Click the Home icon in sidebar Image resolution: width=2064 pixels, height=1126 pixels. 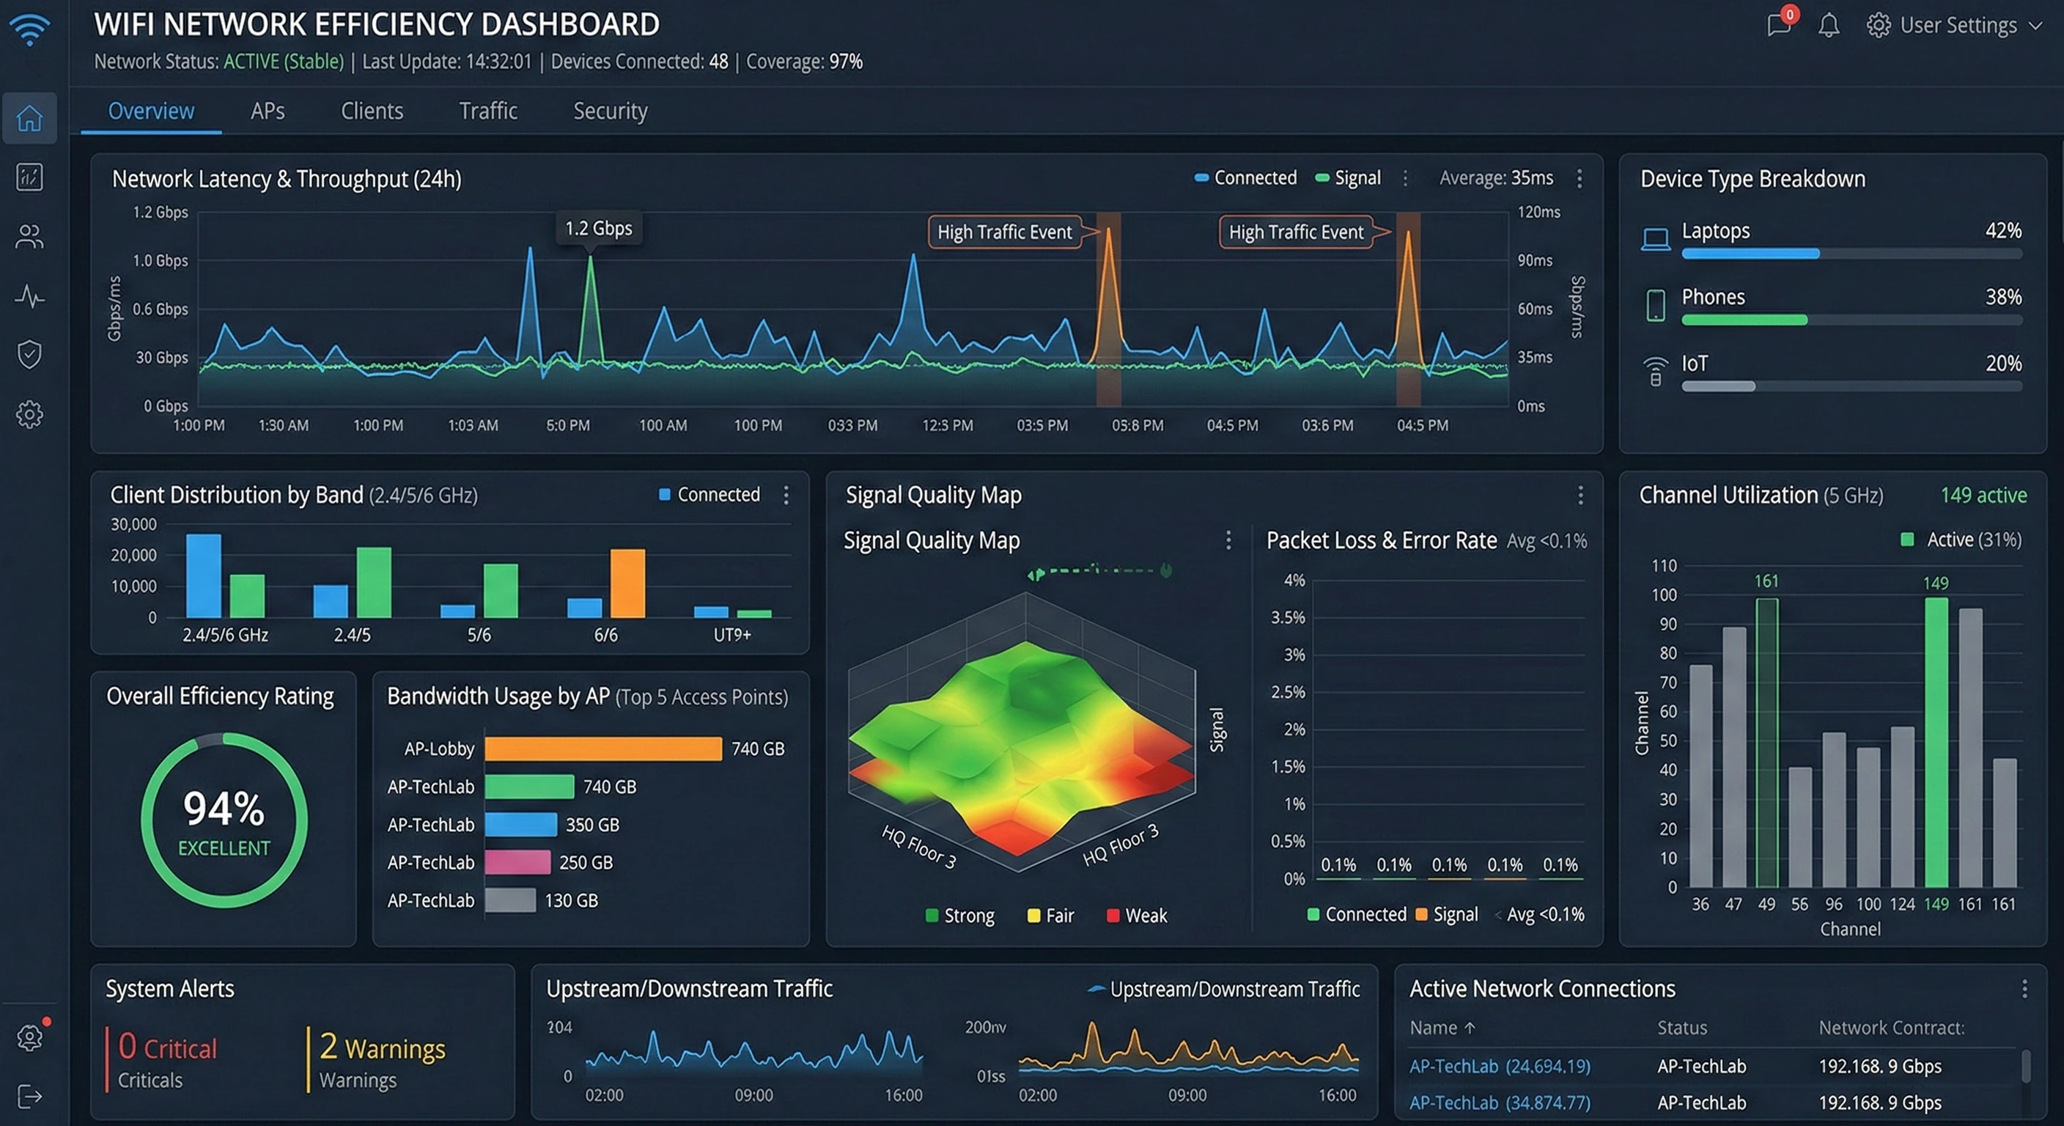tap(29, 119)
